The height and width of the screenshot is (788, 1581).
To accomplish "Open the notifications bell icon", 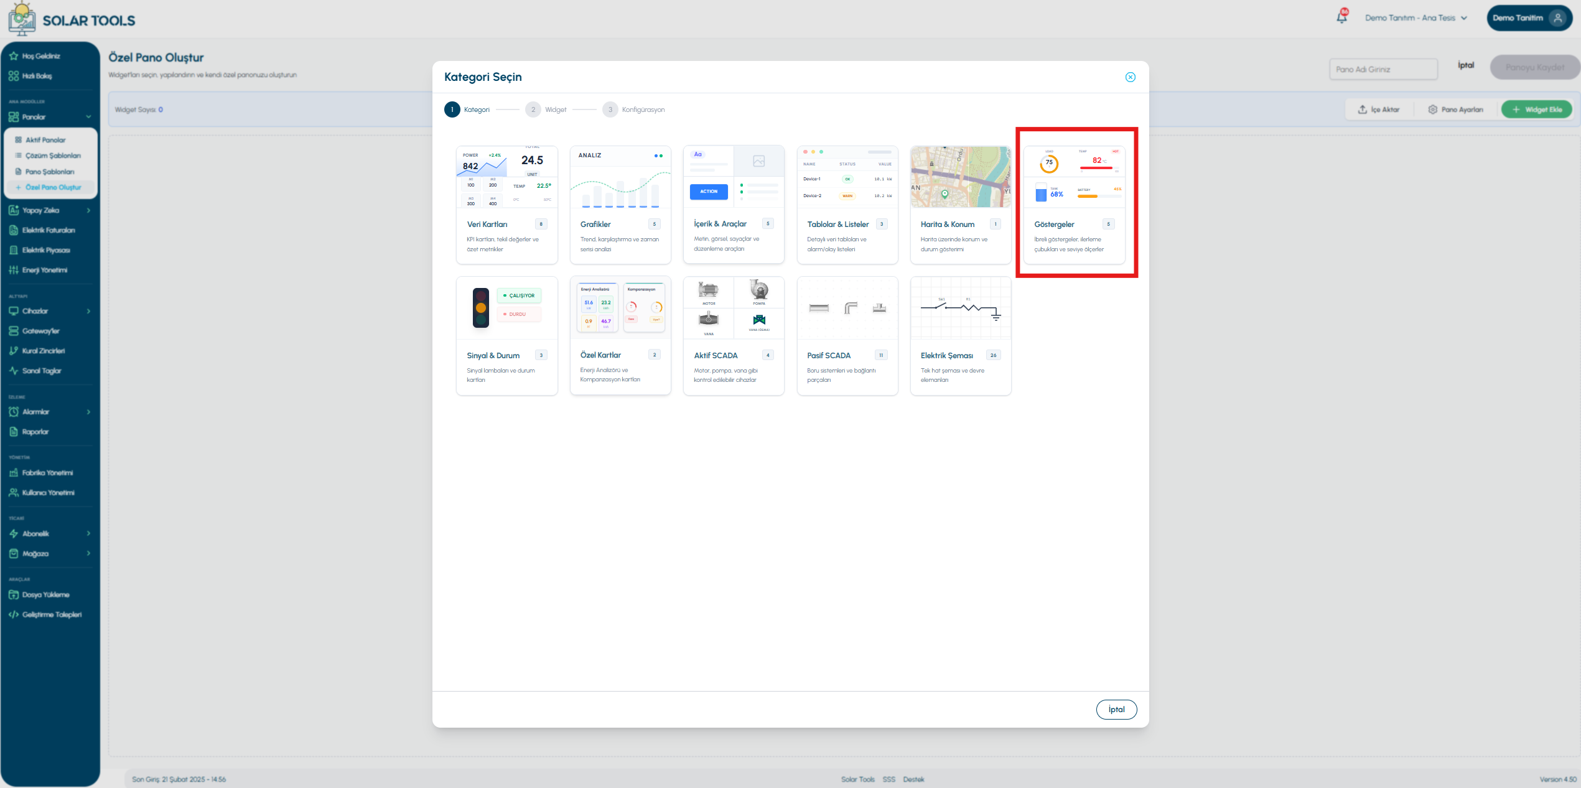I will [1341, 17].
